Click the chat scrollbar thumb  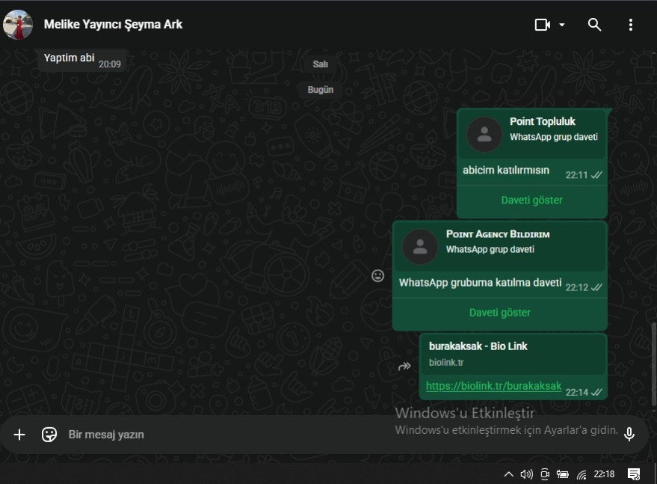[654, 364]
